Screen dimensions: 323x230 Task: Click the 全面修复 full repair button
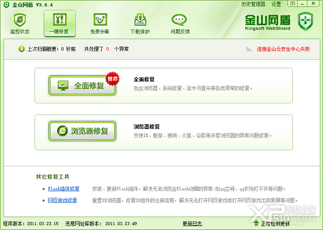pyautogui.click(x=82, y=85)
